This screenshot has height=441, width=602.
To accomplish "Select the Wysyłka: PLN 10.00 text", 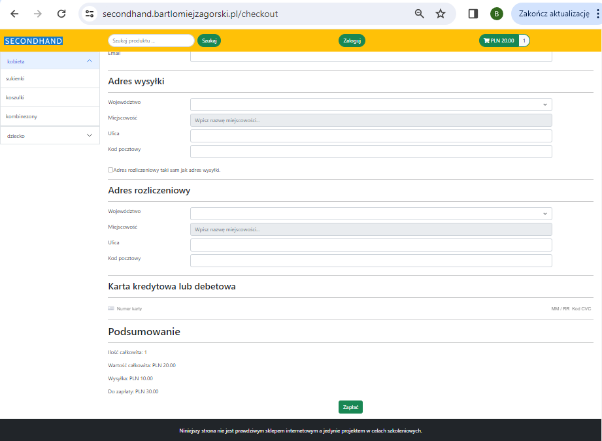I will 131,378.
